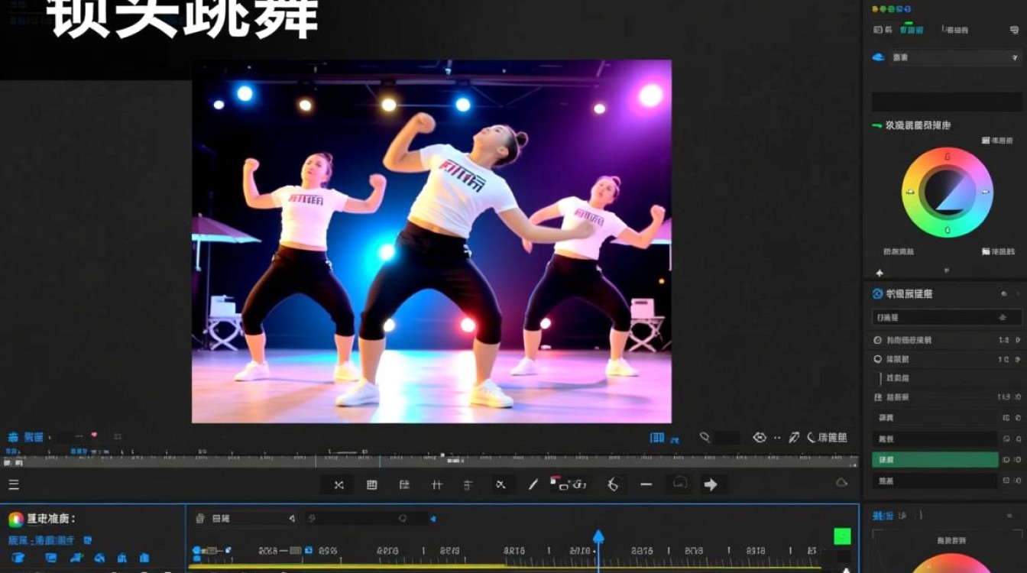Select the green highlighted row in right panel

(935, 460)
